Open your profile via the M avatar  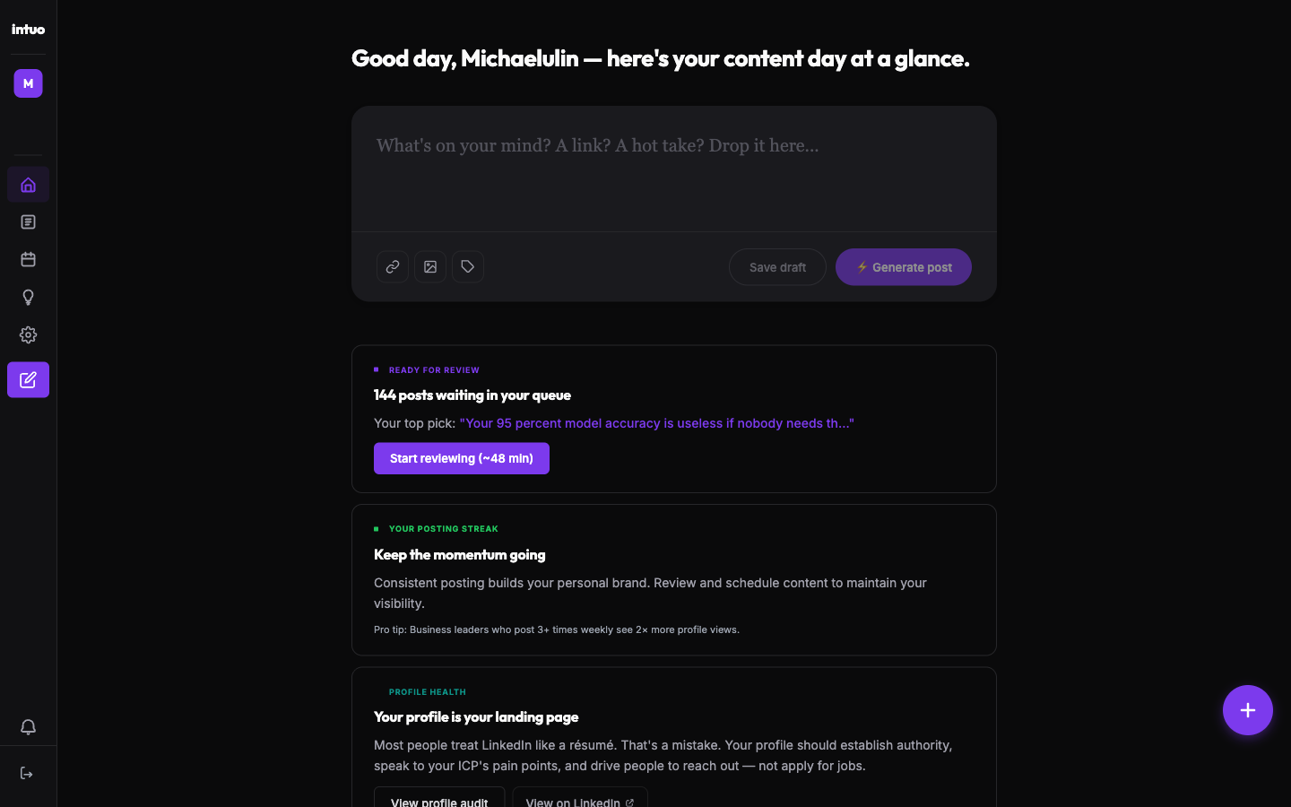click(28, 82)
